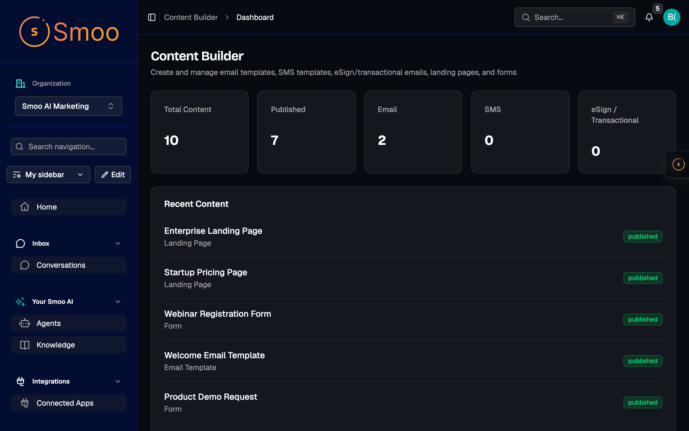The height and width of the screenshot is (431, 689).
Task: Click the Your Smoo AI sparkles icon
Action: [20, 302]
